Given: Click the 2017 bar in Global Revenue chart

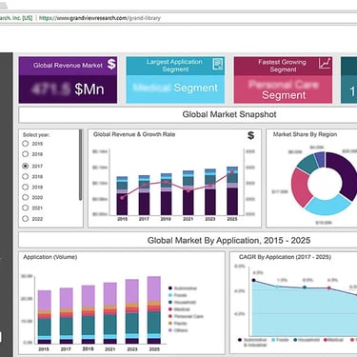Looking at the screenshot, I should point(144,195).
